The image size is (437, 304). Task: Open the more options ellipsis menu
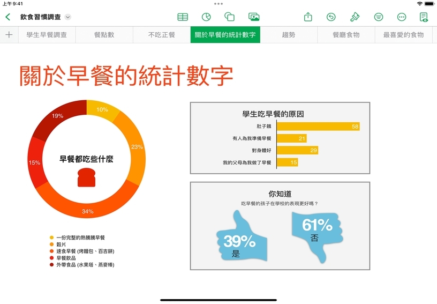click(x=402, y=17)
